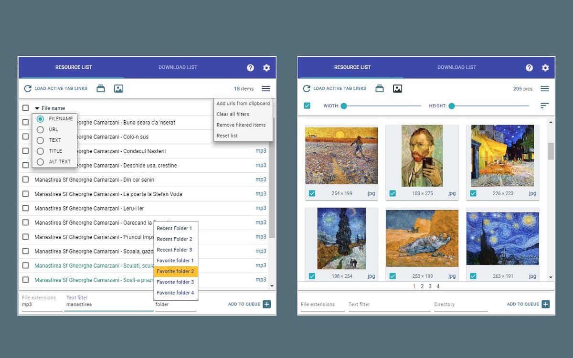573x358 pixels.
Task: Open the extension settings gear
Action: tap(266, 68)
